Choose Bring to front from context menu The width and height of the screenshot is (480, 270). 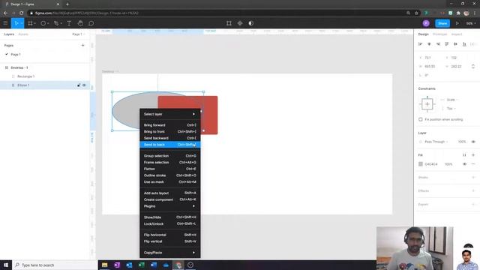click(170, 132)
